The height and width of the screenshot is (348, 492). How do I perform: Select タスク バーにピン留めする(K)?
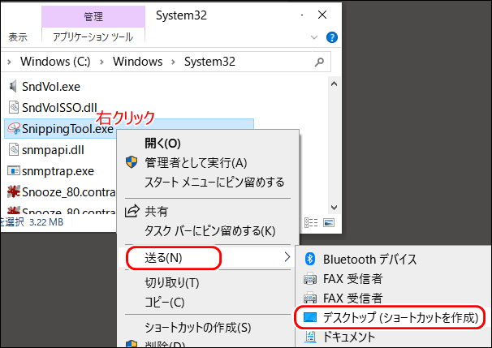click(x=209, y=231)
